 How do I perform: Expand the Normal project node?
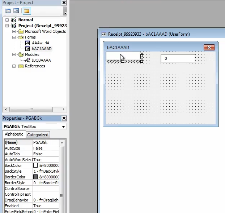[x=7, y=20]
